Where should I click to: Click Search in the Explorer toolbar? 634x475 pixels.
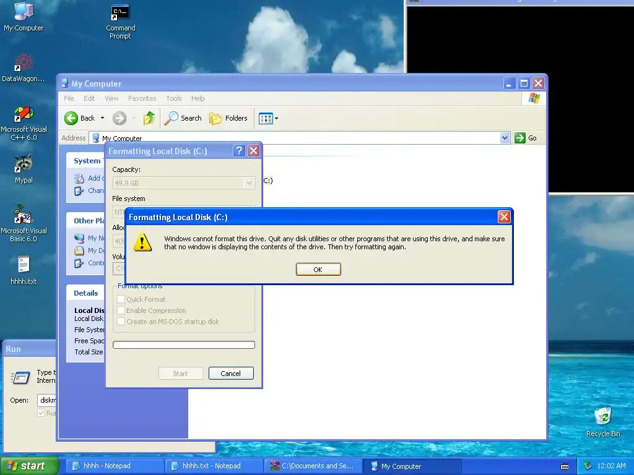point(183,118)
